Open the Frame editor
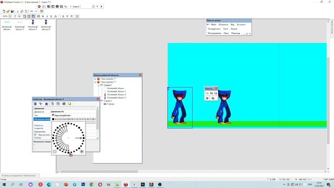334x188 pixels. click(53, 6)
